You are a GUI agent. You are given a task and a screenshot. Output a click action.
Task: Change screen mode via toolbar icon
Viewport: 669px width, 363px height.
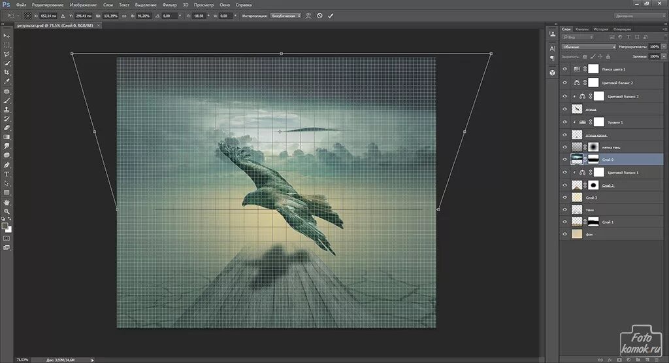click(x=7, y=248)
